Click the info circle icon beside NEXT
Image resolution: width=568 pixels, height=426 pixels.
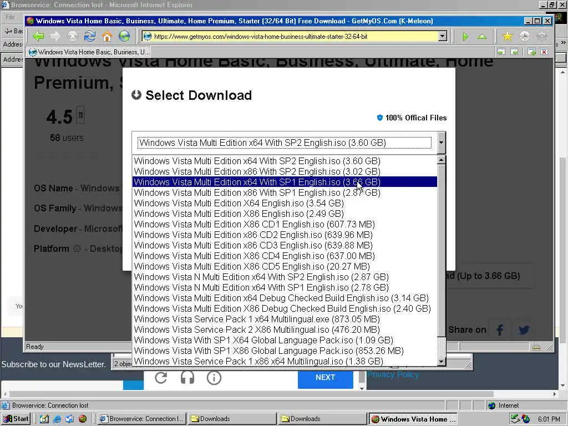214,378
